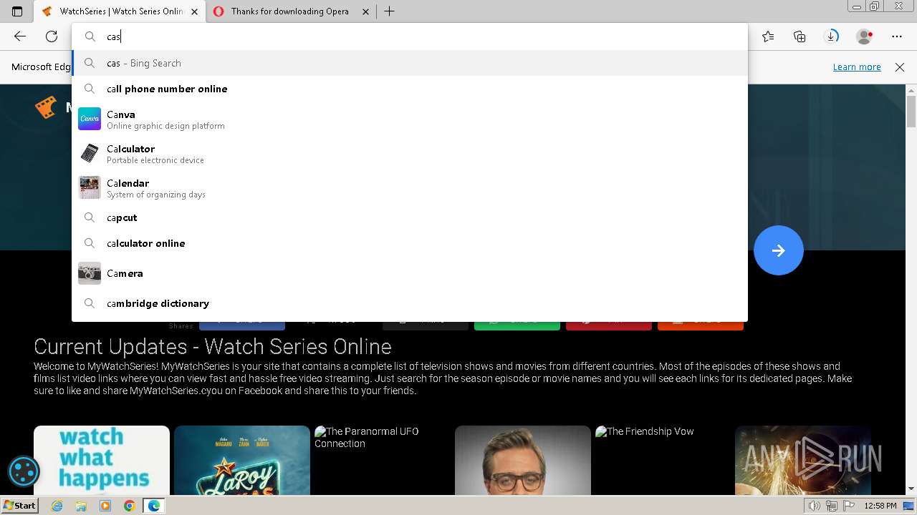Close the WatchSeries tab

coord(194,11)
